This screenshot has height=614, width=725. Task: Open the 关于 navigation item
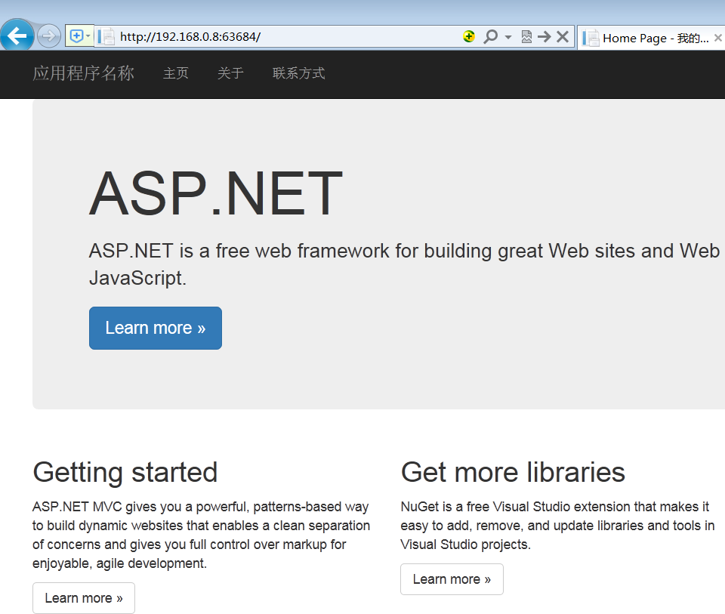[230, 73]
